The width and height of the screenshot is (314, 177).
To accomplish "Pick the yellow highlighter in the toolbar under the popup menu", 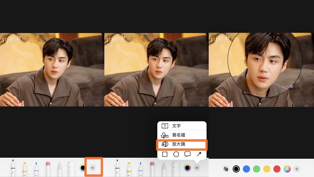I will (x=129, y=169).
